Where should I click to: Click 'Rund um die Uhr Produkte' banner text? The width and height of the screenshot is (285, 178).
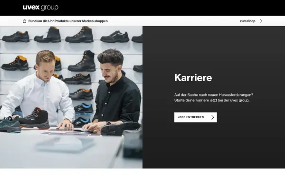click(x=68, y=21)
